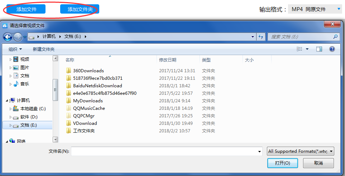Select 文档 (E:) drive in the tree
Screen dimensions: 345x176
coord(28,125)
